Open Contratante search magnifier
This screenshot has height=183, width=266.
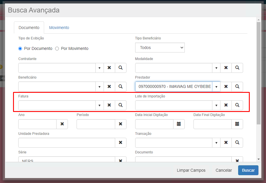(x=121, y=68)
